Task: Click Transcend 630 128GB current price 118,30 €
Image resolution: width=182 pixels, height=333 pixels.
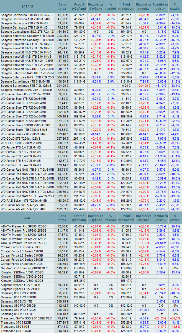Action: coord(63,331)
